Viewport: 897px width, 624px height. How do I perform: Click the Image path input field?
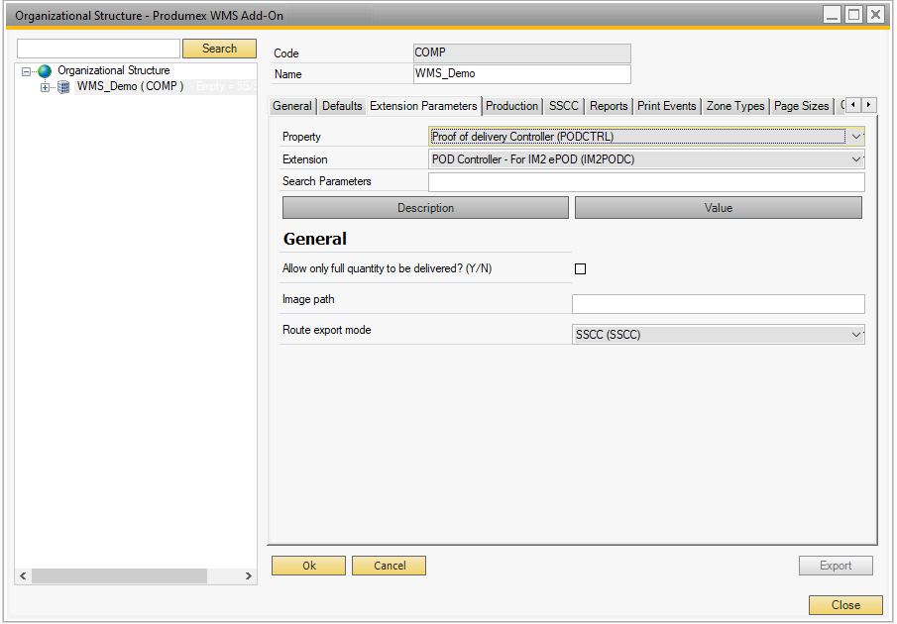(x=718, y=303)
